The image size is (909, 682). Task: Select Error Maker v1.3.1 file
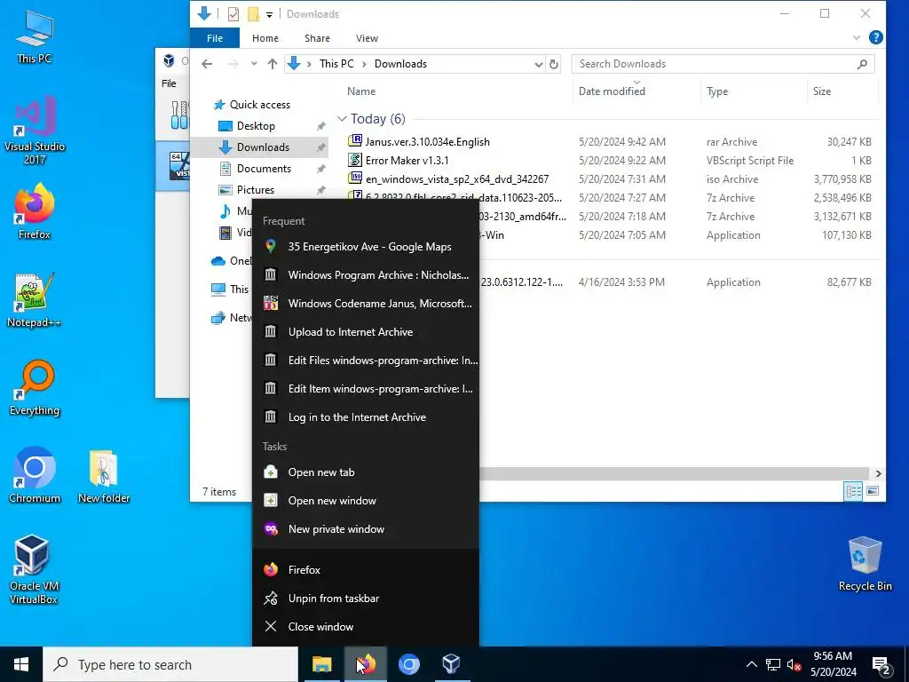coord(407,160)
